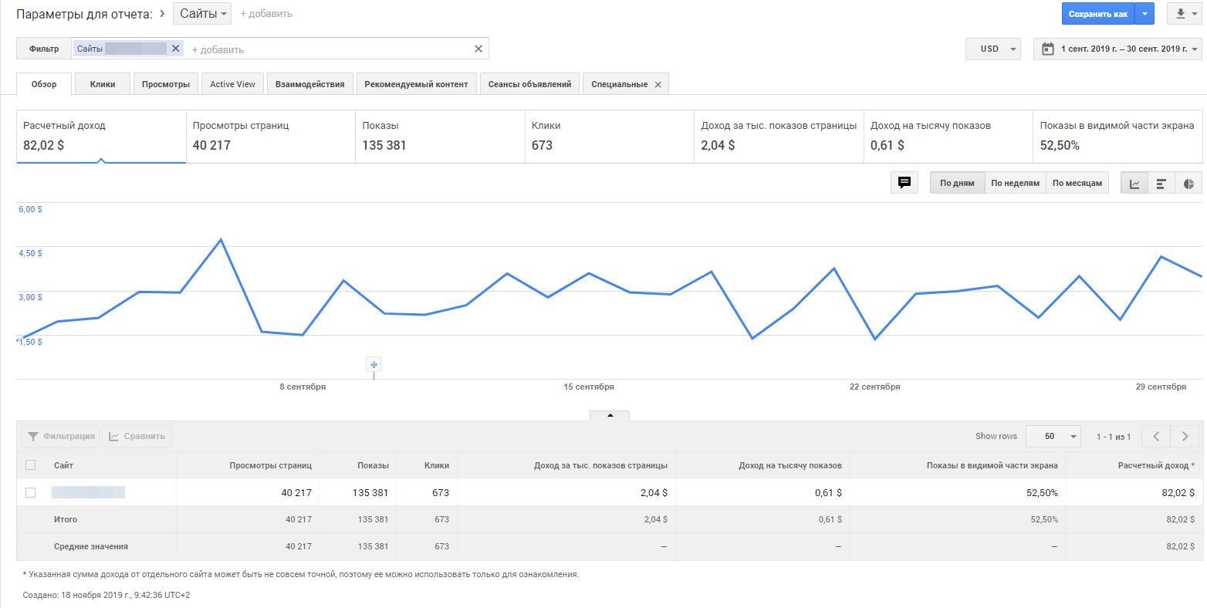This screenshot has width=1207, height=608.
Task: Click the Фильтр label button
Action: pyautogui.click(x=44, y=49)
